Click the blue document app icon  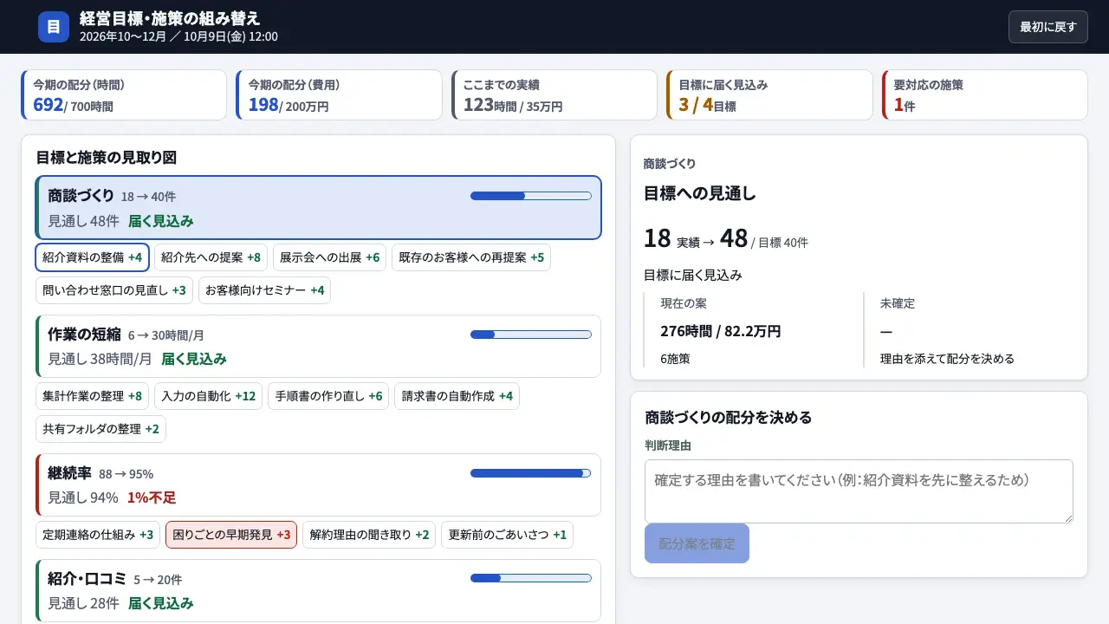coord(54,27)
